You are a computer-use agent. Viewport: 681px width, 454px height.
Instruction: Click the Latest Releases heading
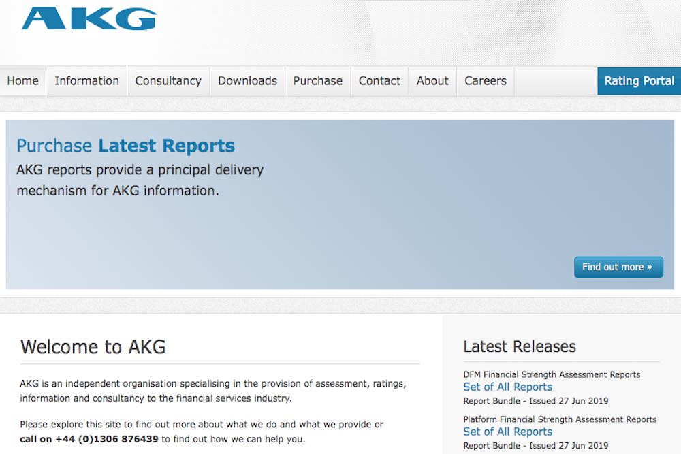[520, 346]
